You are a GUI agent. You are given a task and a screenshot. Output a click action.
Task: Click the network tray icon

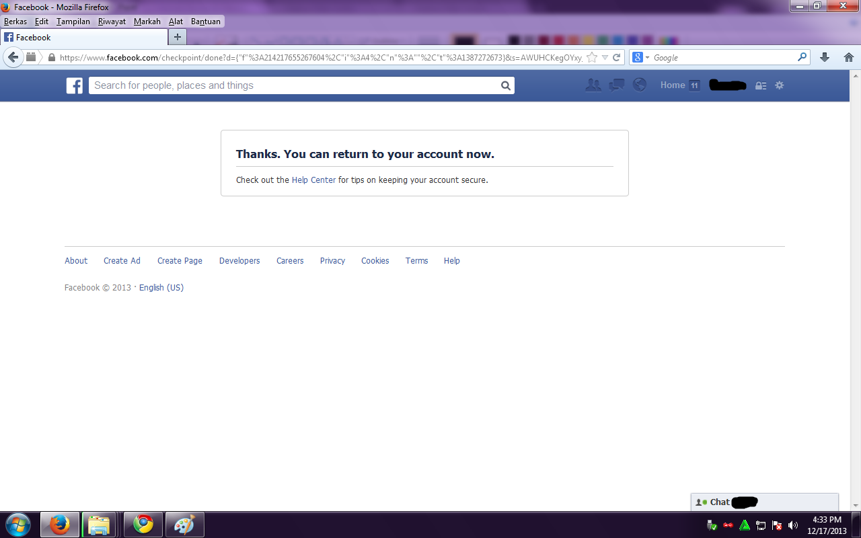click(x=761, y=525)
